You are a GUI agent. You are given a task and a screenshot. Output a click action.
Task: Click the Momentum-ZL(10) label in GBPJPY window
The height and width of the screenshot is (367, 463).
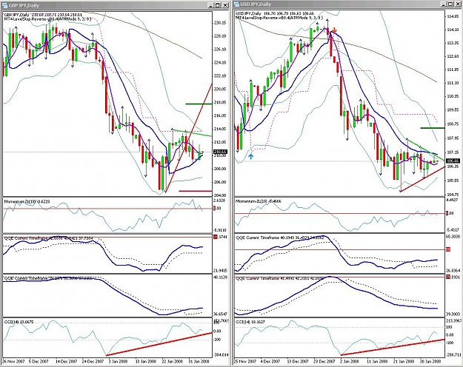[20, 201]
